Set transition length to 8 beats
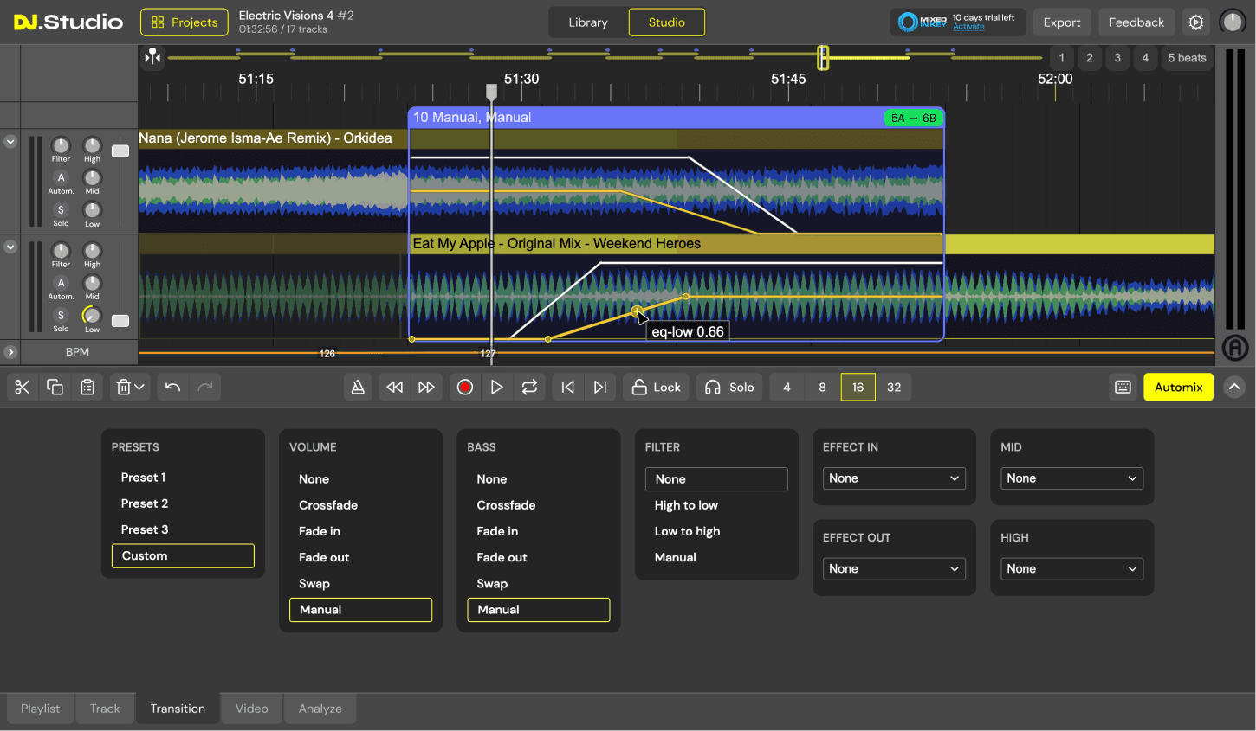The image size is (1256, 731). pyautogui.click(x=822, y=388)
